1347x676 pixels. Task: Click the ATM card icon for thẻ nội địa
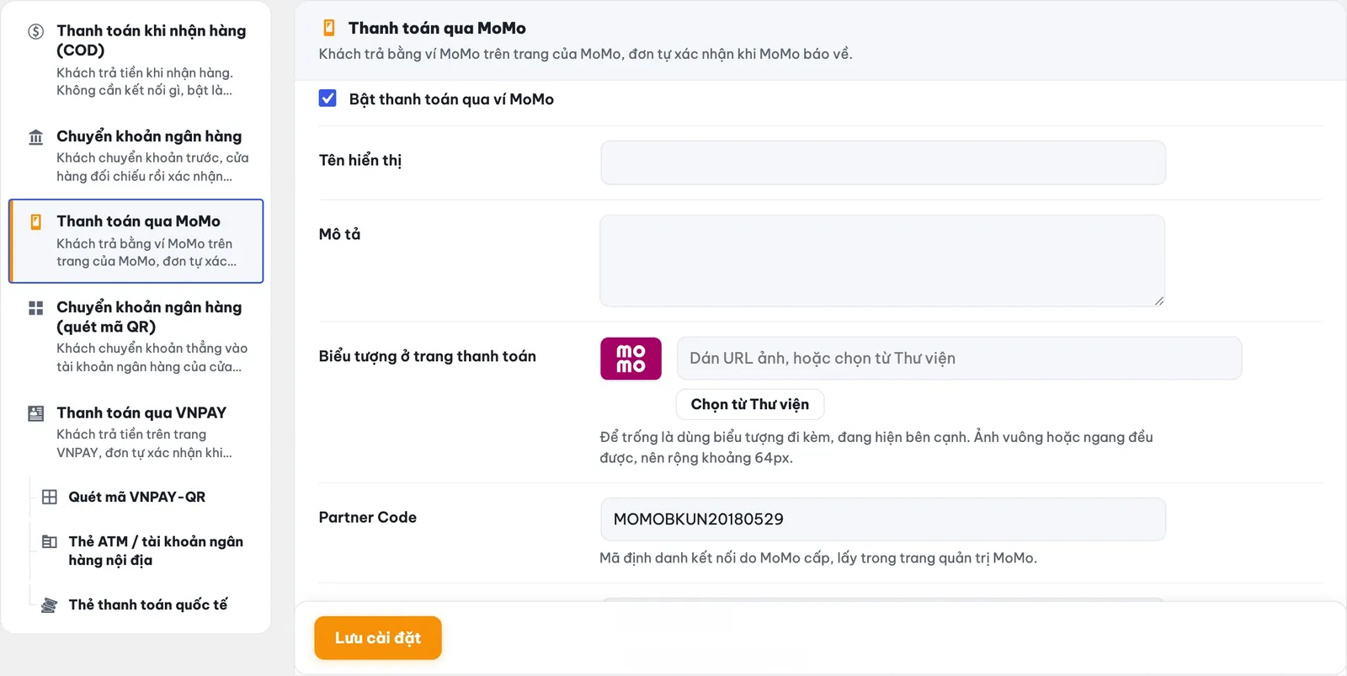50,542
